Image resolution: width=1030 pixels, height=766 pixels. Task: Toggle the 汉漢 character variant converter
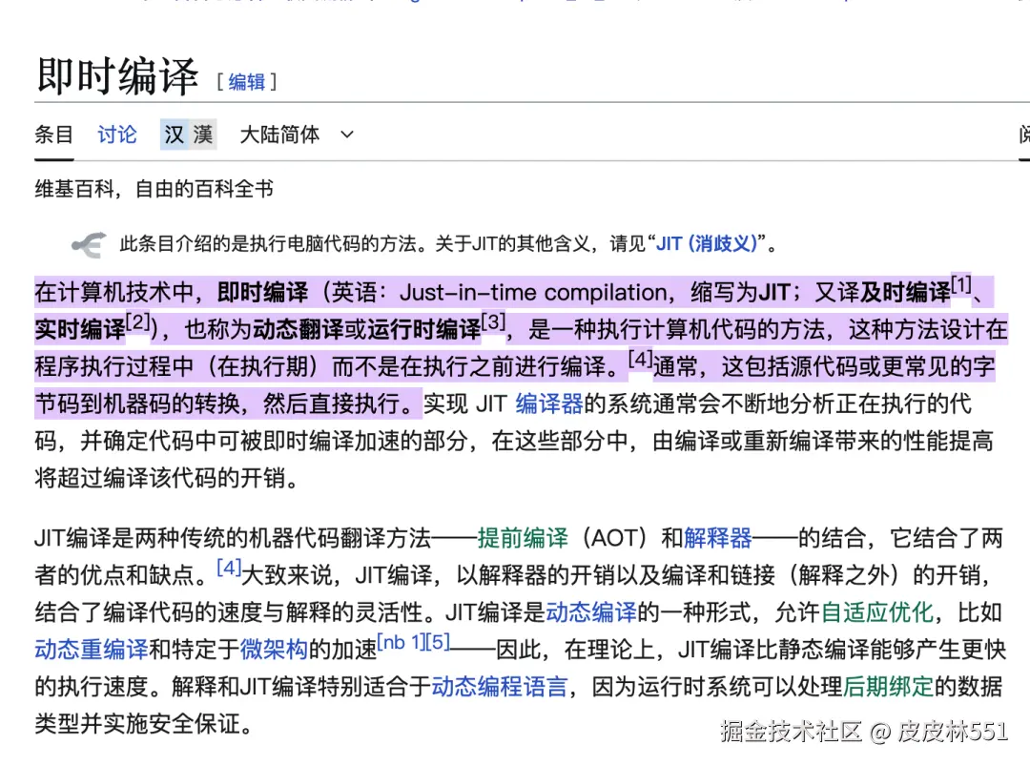(x=188, y=135)
